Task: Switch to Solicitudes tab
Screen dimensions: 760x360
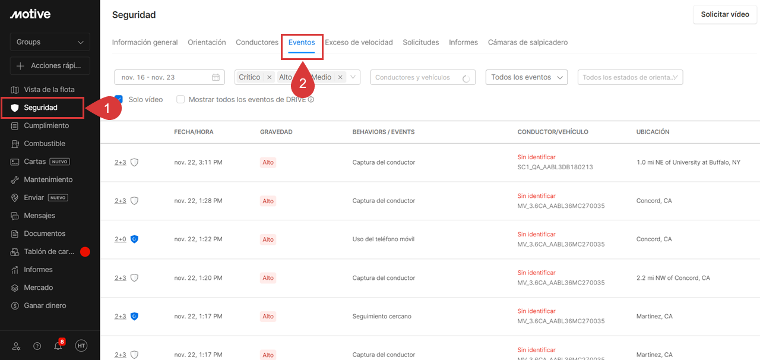Action: coord(421,42)
